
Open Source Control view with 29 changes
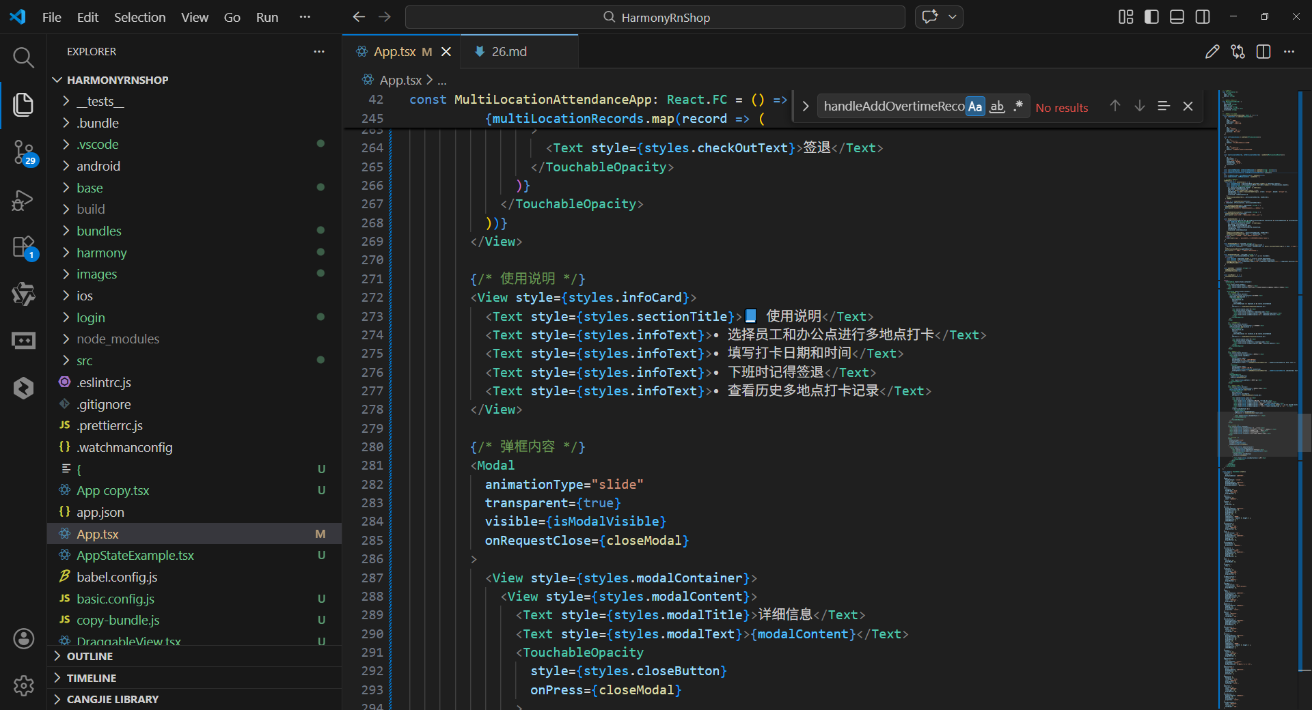point(23,152)
